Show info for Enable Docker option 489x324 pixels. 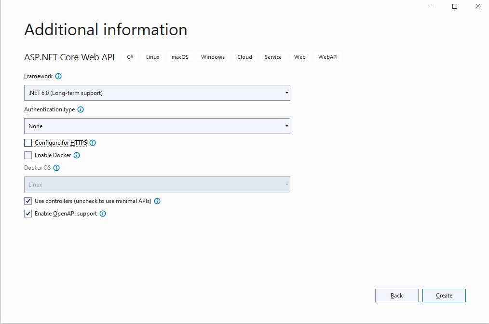[x=77, y=155]
